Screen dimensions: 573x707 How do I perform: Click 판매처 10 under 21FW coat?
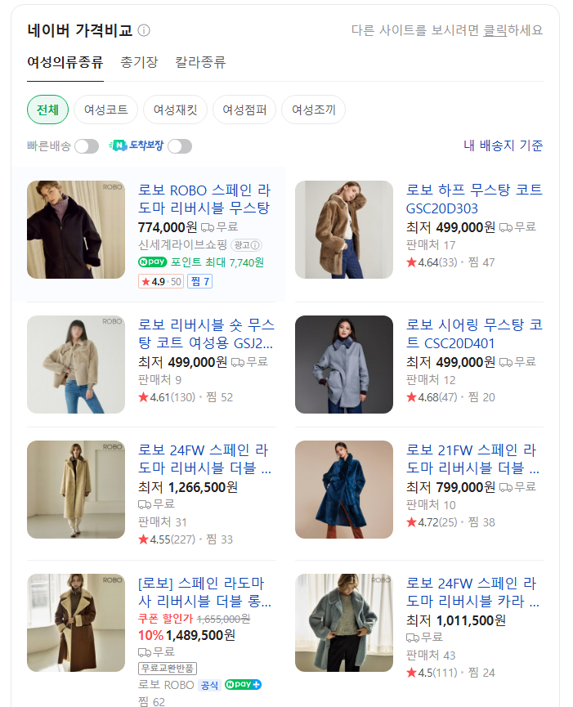[x=431, y=504]
